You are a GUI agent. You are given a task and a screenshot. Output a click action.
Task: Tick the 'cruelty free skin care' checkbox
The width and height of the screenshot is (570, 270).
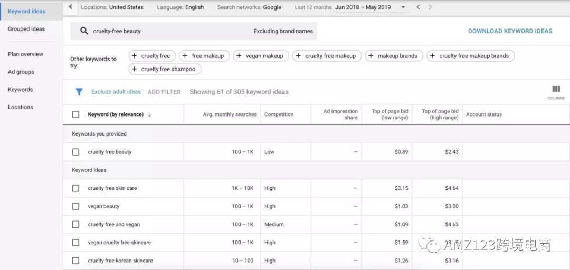tap(75, 188)
